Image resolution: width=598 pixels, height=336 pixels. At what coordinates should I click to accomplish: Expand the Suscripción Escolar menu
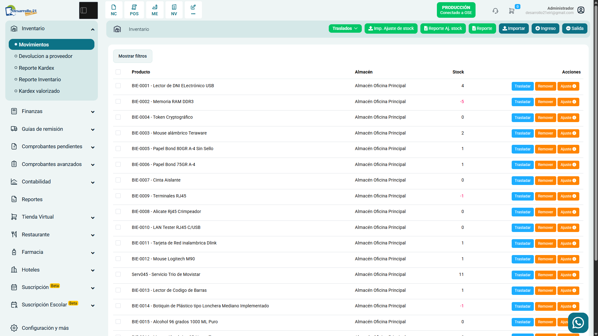[x=93, y=305]
